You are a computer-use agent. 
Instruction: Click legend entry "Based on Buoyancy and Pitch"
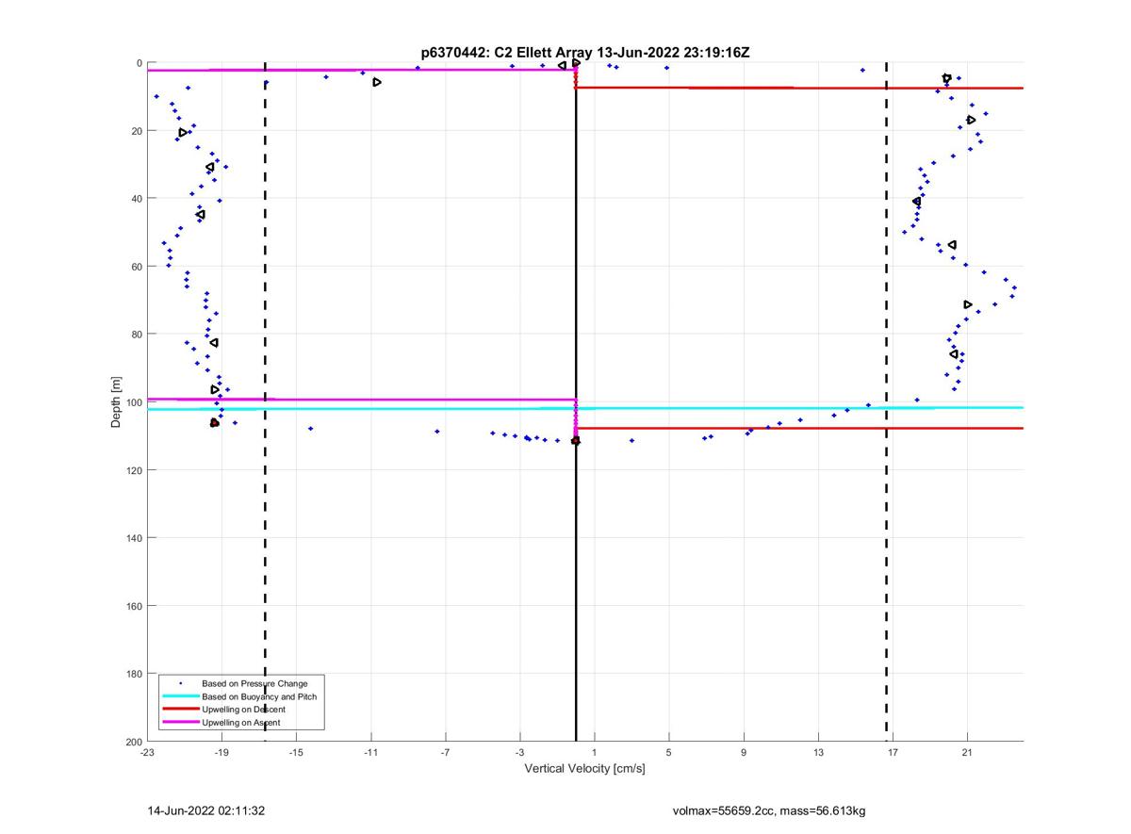pos(259,696)
